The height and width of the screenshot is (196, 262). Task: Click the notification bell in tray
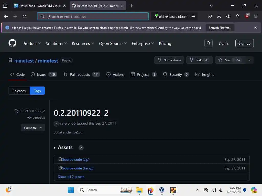245,190
